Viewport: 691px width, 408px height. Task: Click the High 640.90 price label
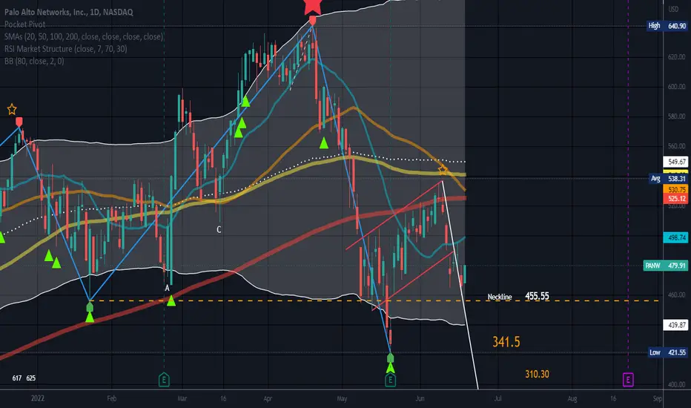[x=667, y=26]
